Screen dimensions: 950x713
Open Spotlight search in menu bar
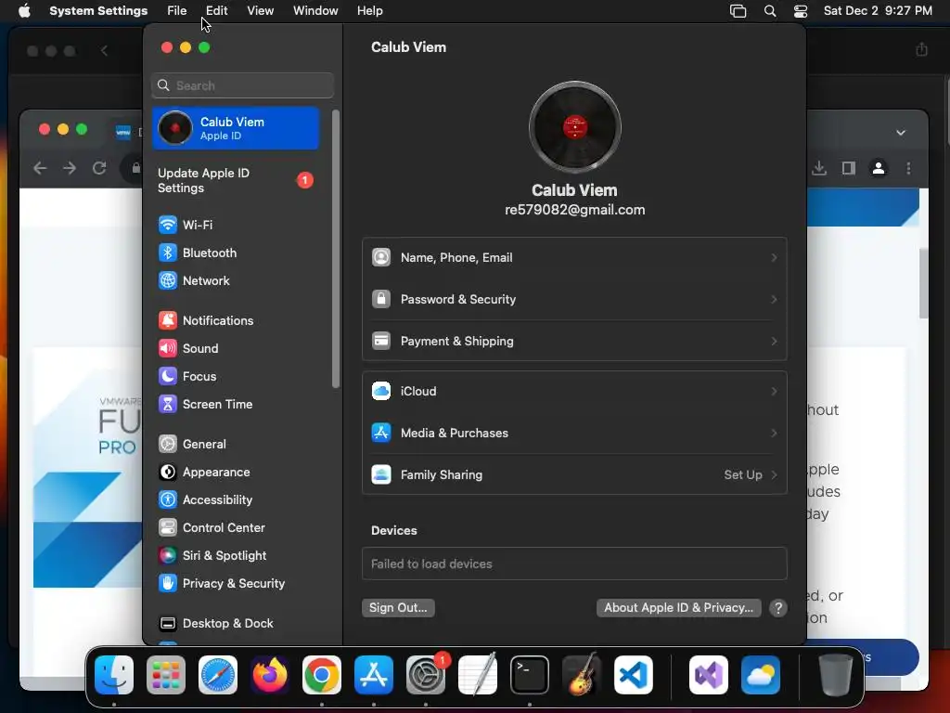point(769,11)
